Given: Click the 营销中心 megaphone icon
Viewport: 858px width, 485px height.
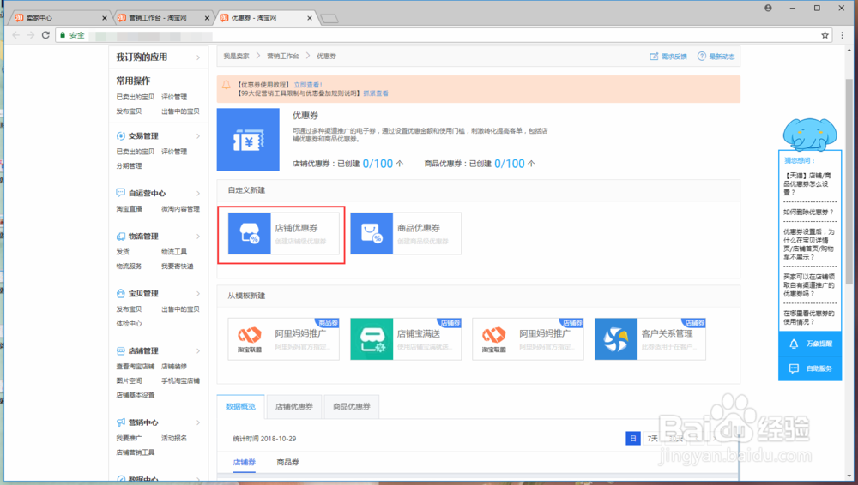Looking at the screenshot, I should [x=121, y=422].
